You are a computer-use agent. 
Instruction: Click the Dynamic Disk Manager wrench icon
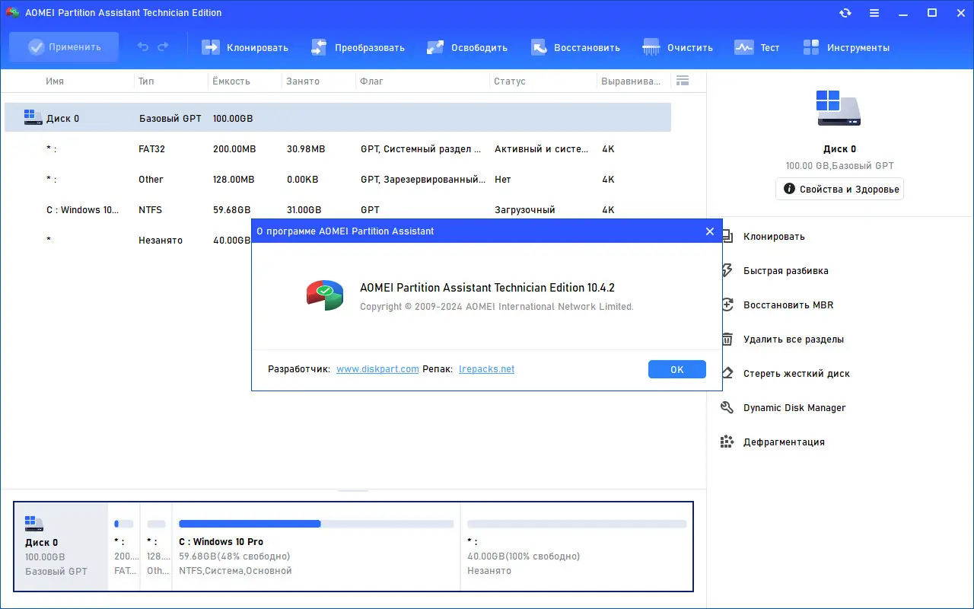pos(727,407)
